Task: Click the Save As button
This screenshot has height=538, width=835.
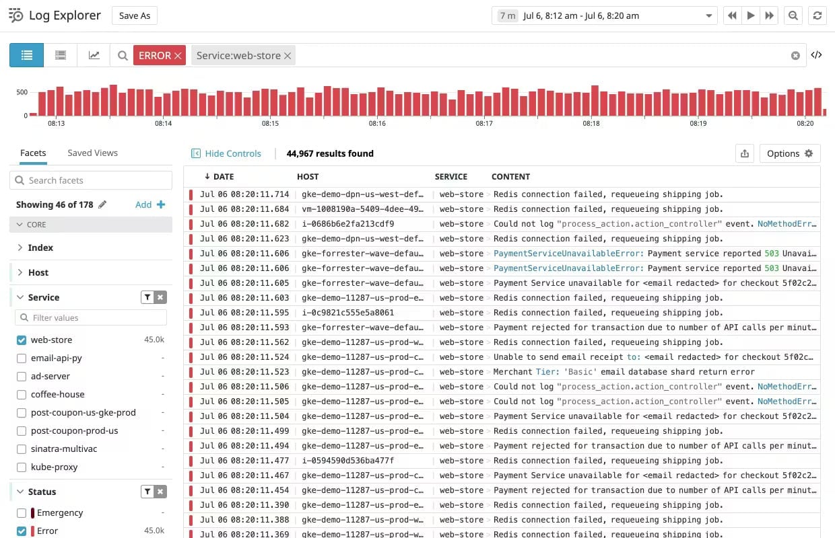Action: (x=134, y=15)
